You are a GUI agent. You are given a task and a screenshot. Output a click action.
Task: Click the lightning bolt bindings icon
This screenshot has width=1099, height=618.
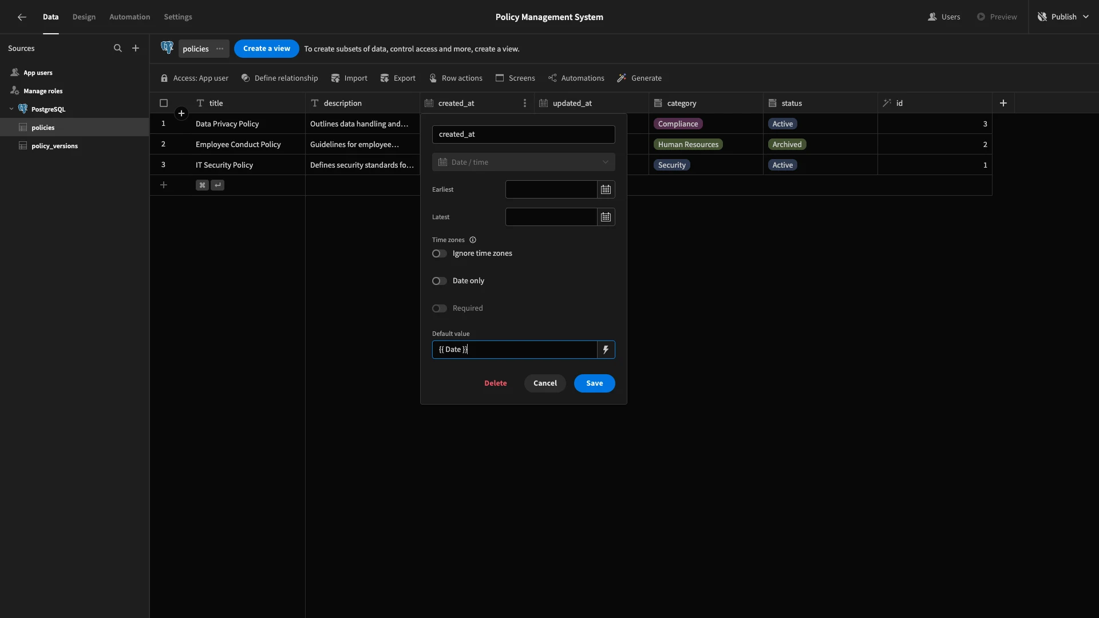[x=606, y=350]
